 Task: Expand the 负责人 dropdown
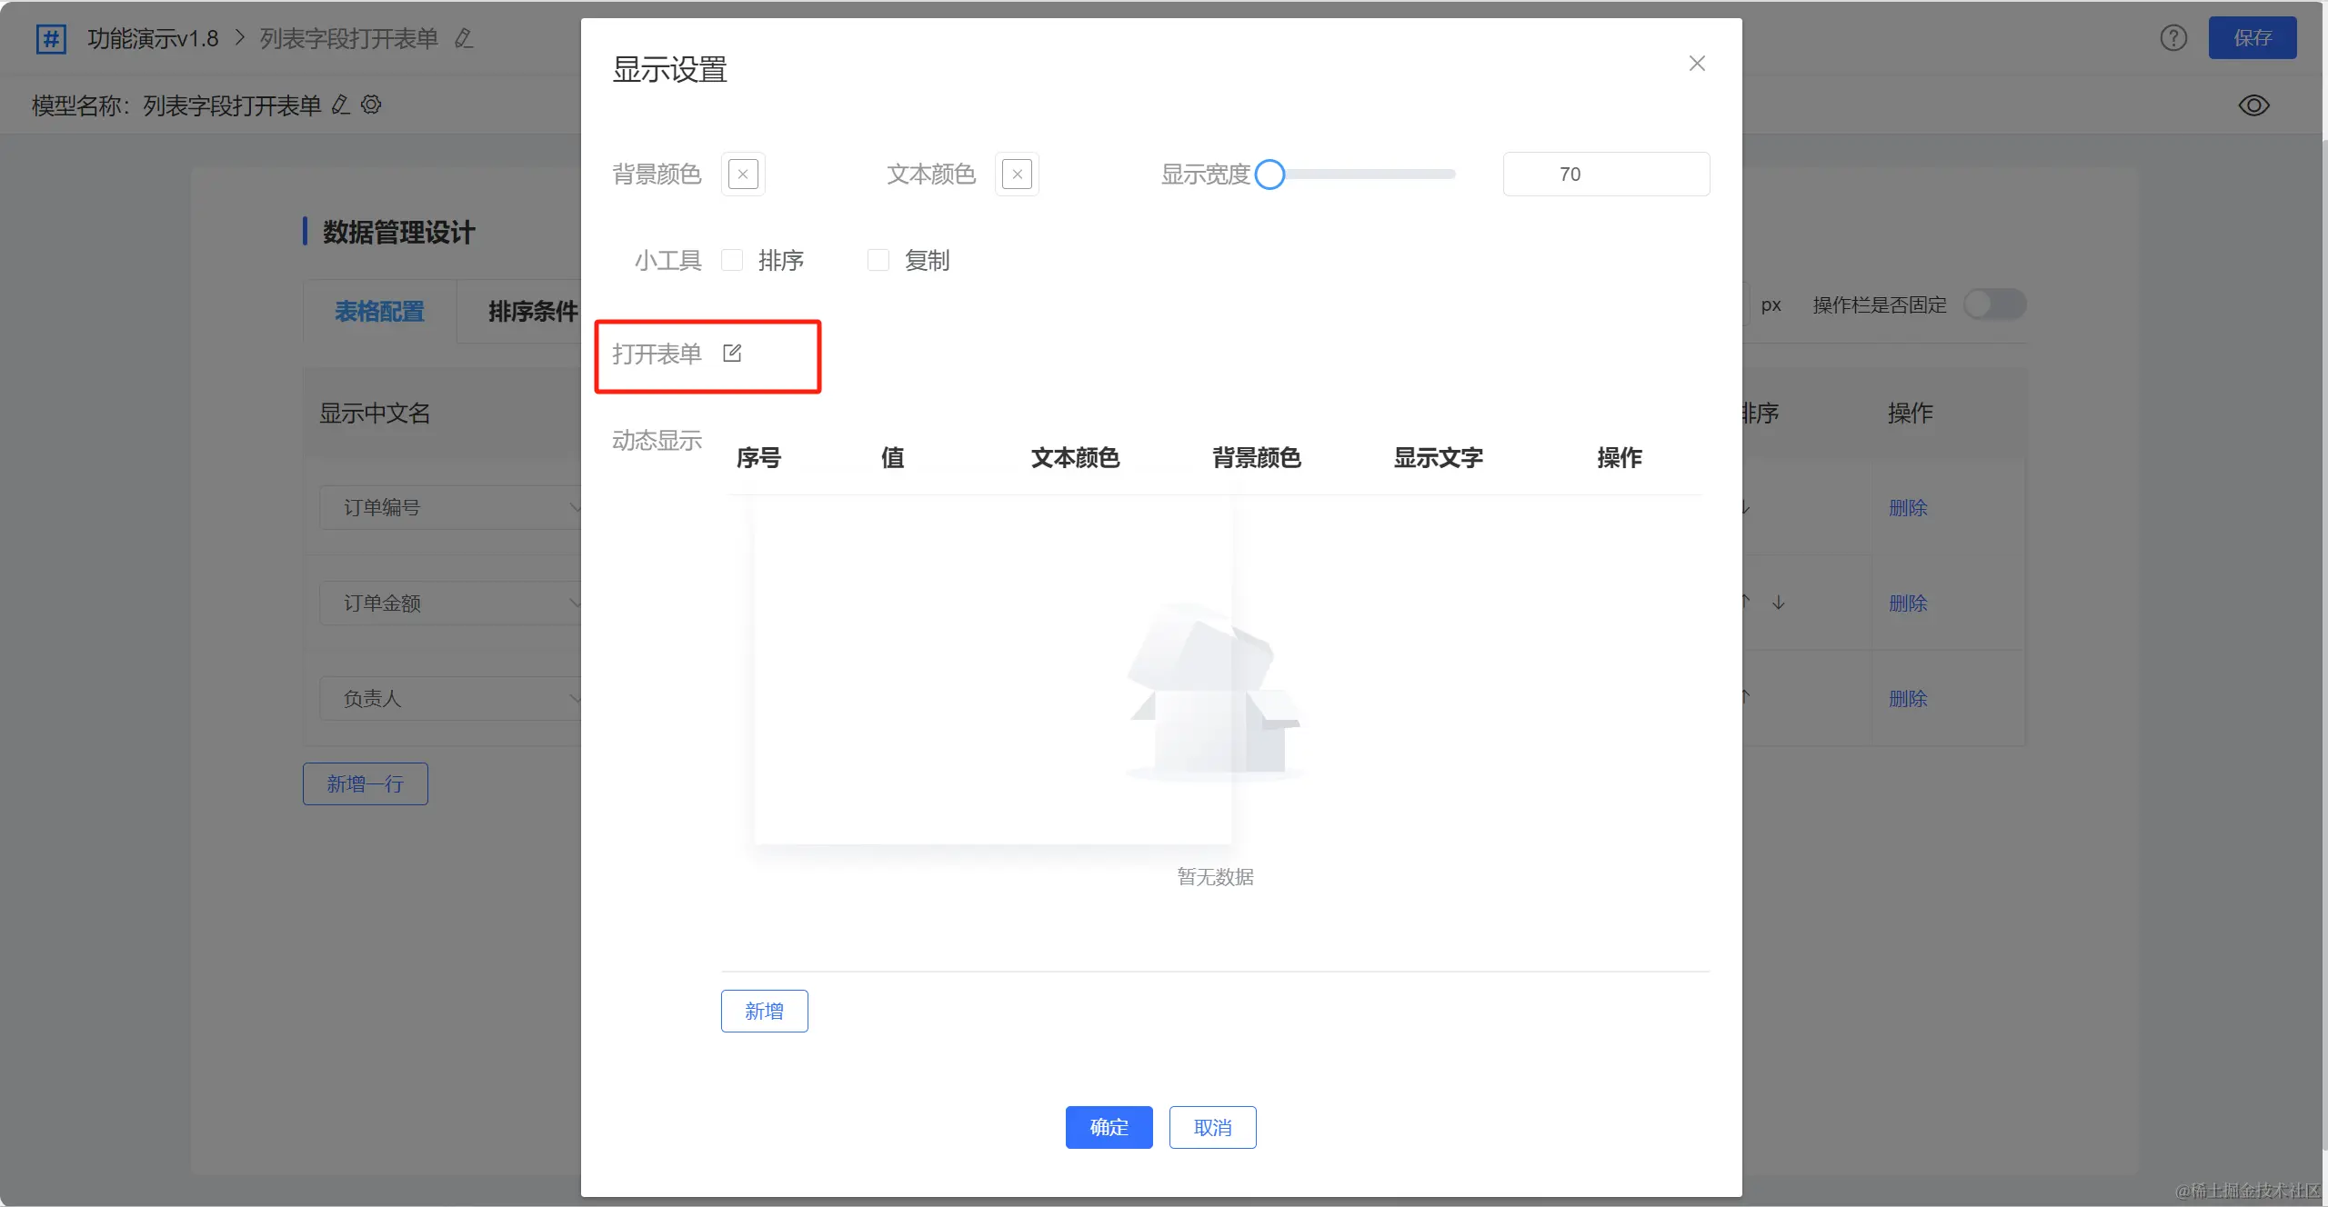click(450, 698)
